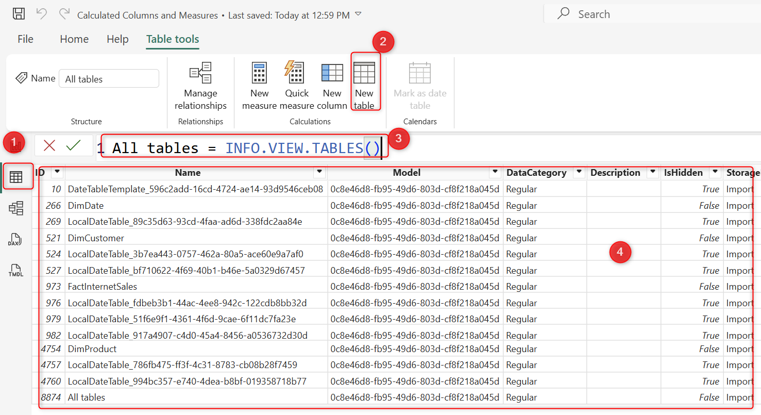Open Manage relationships dialog
Viewport: 761px width, 415px height.
point(200,86)
